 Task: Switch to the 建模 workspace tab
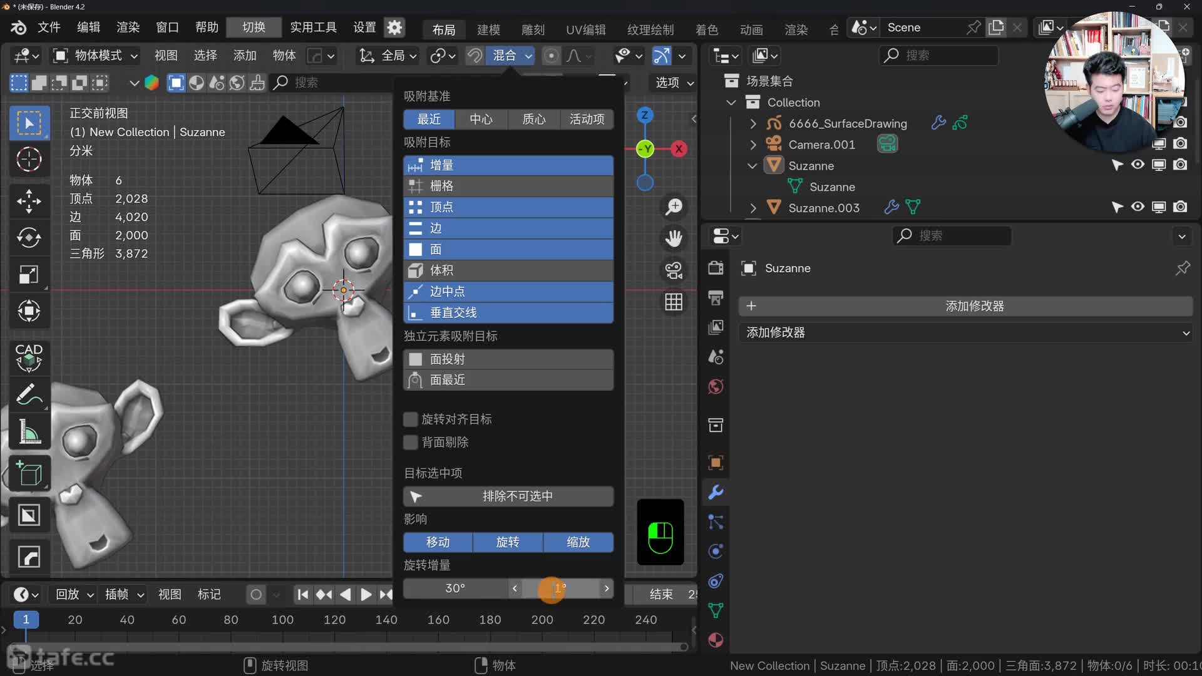click(x=488, y=29)
